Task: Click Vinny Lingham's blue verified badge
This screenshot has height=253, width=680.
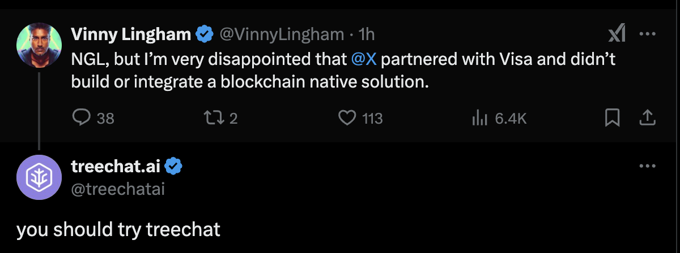Action: [x=203, y=35]
